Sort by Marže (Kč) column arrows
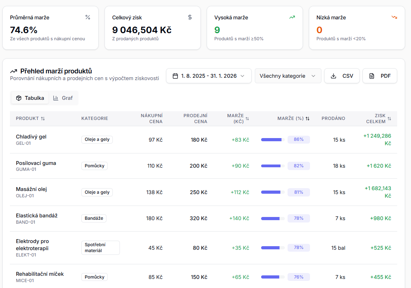411x288 pixels. click(x=247, y=119)
